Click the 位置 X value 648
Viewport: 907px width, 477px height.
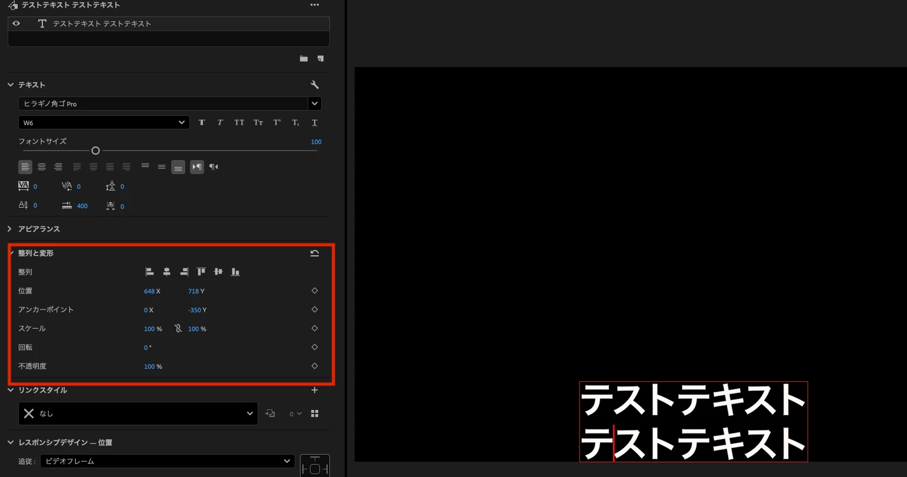(x=149, y=291)
